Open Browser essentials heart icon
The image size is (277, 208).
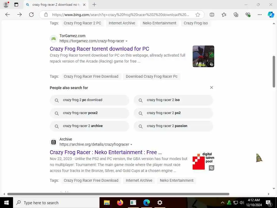[248, 15]
